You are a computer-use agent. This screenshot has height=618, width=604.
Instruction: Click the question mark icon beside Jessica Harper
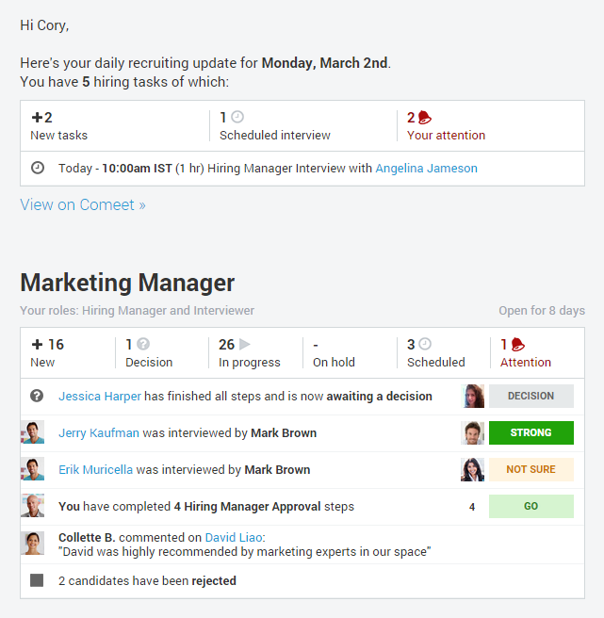pyautogui.click(x=38, y=396)
